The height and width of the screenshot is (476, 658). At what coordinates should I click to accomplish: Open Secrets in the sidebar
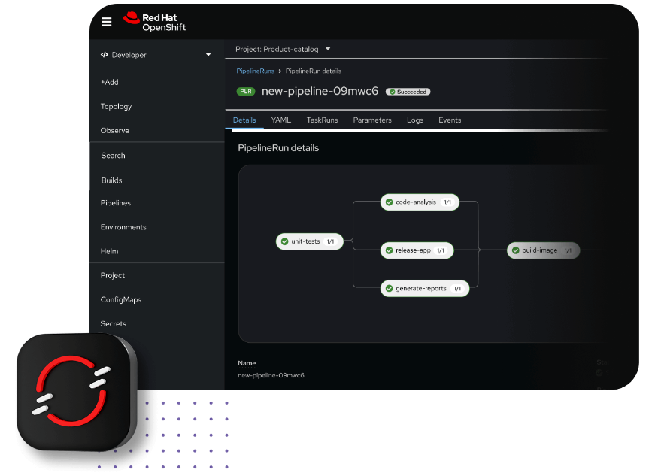coord(114,323)
